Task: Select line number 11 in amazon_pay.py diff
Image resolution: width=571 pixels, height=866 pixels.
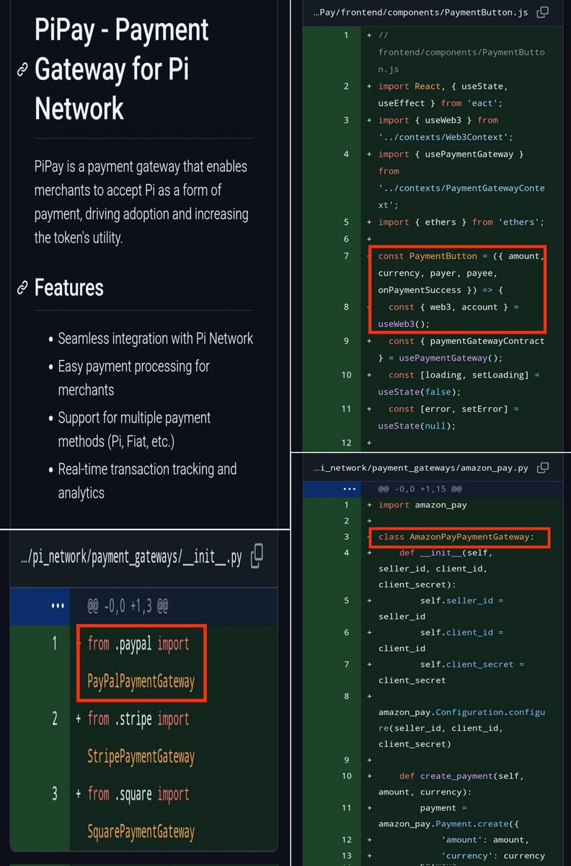Action: (x=346, y=808)
